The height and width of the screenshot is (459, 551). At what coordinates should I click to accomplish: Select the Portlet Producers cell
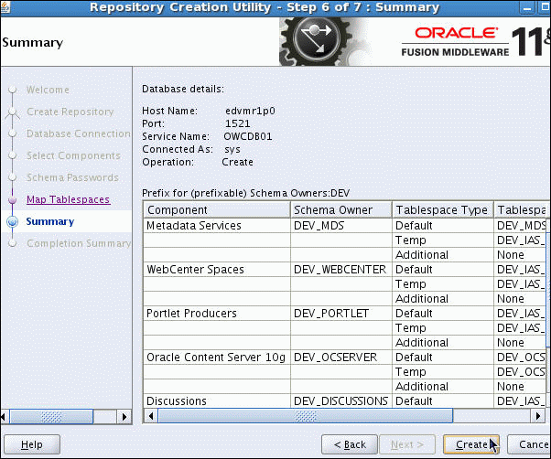coord(216,314)
